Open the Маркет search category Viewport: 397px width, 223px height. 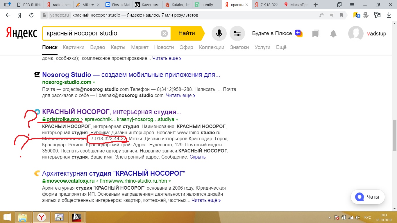140,47
